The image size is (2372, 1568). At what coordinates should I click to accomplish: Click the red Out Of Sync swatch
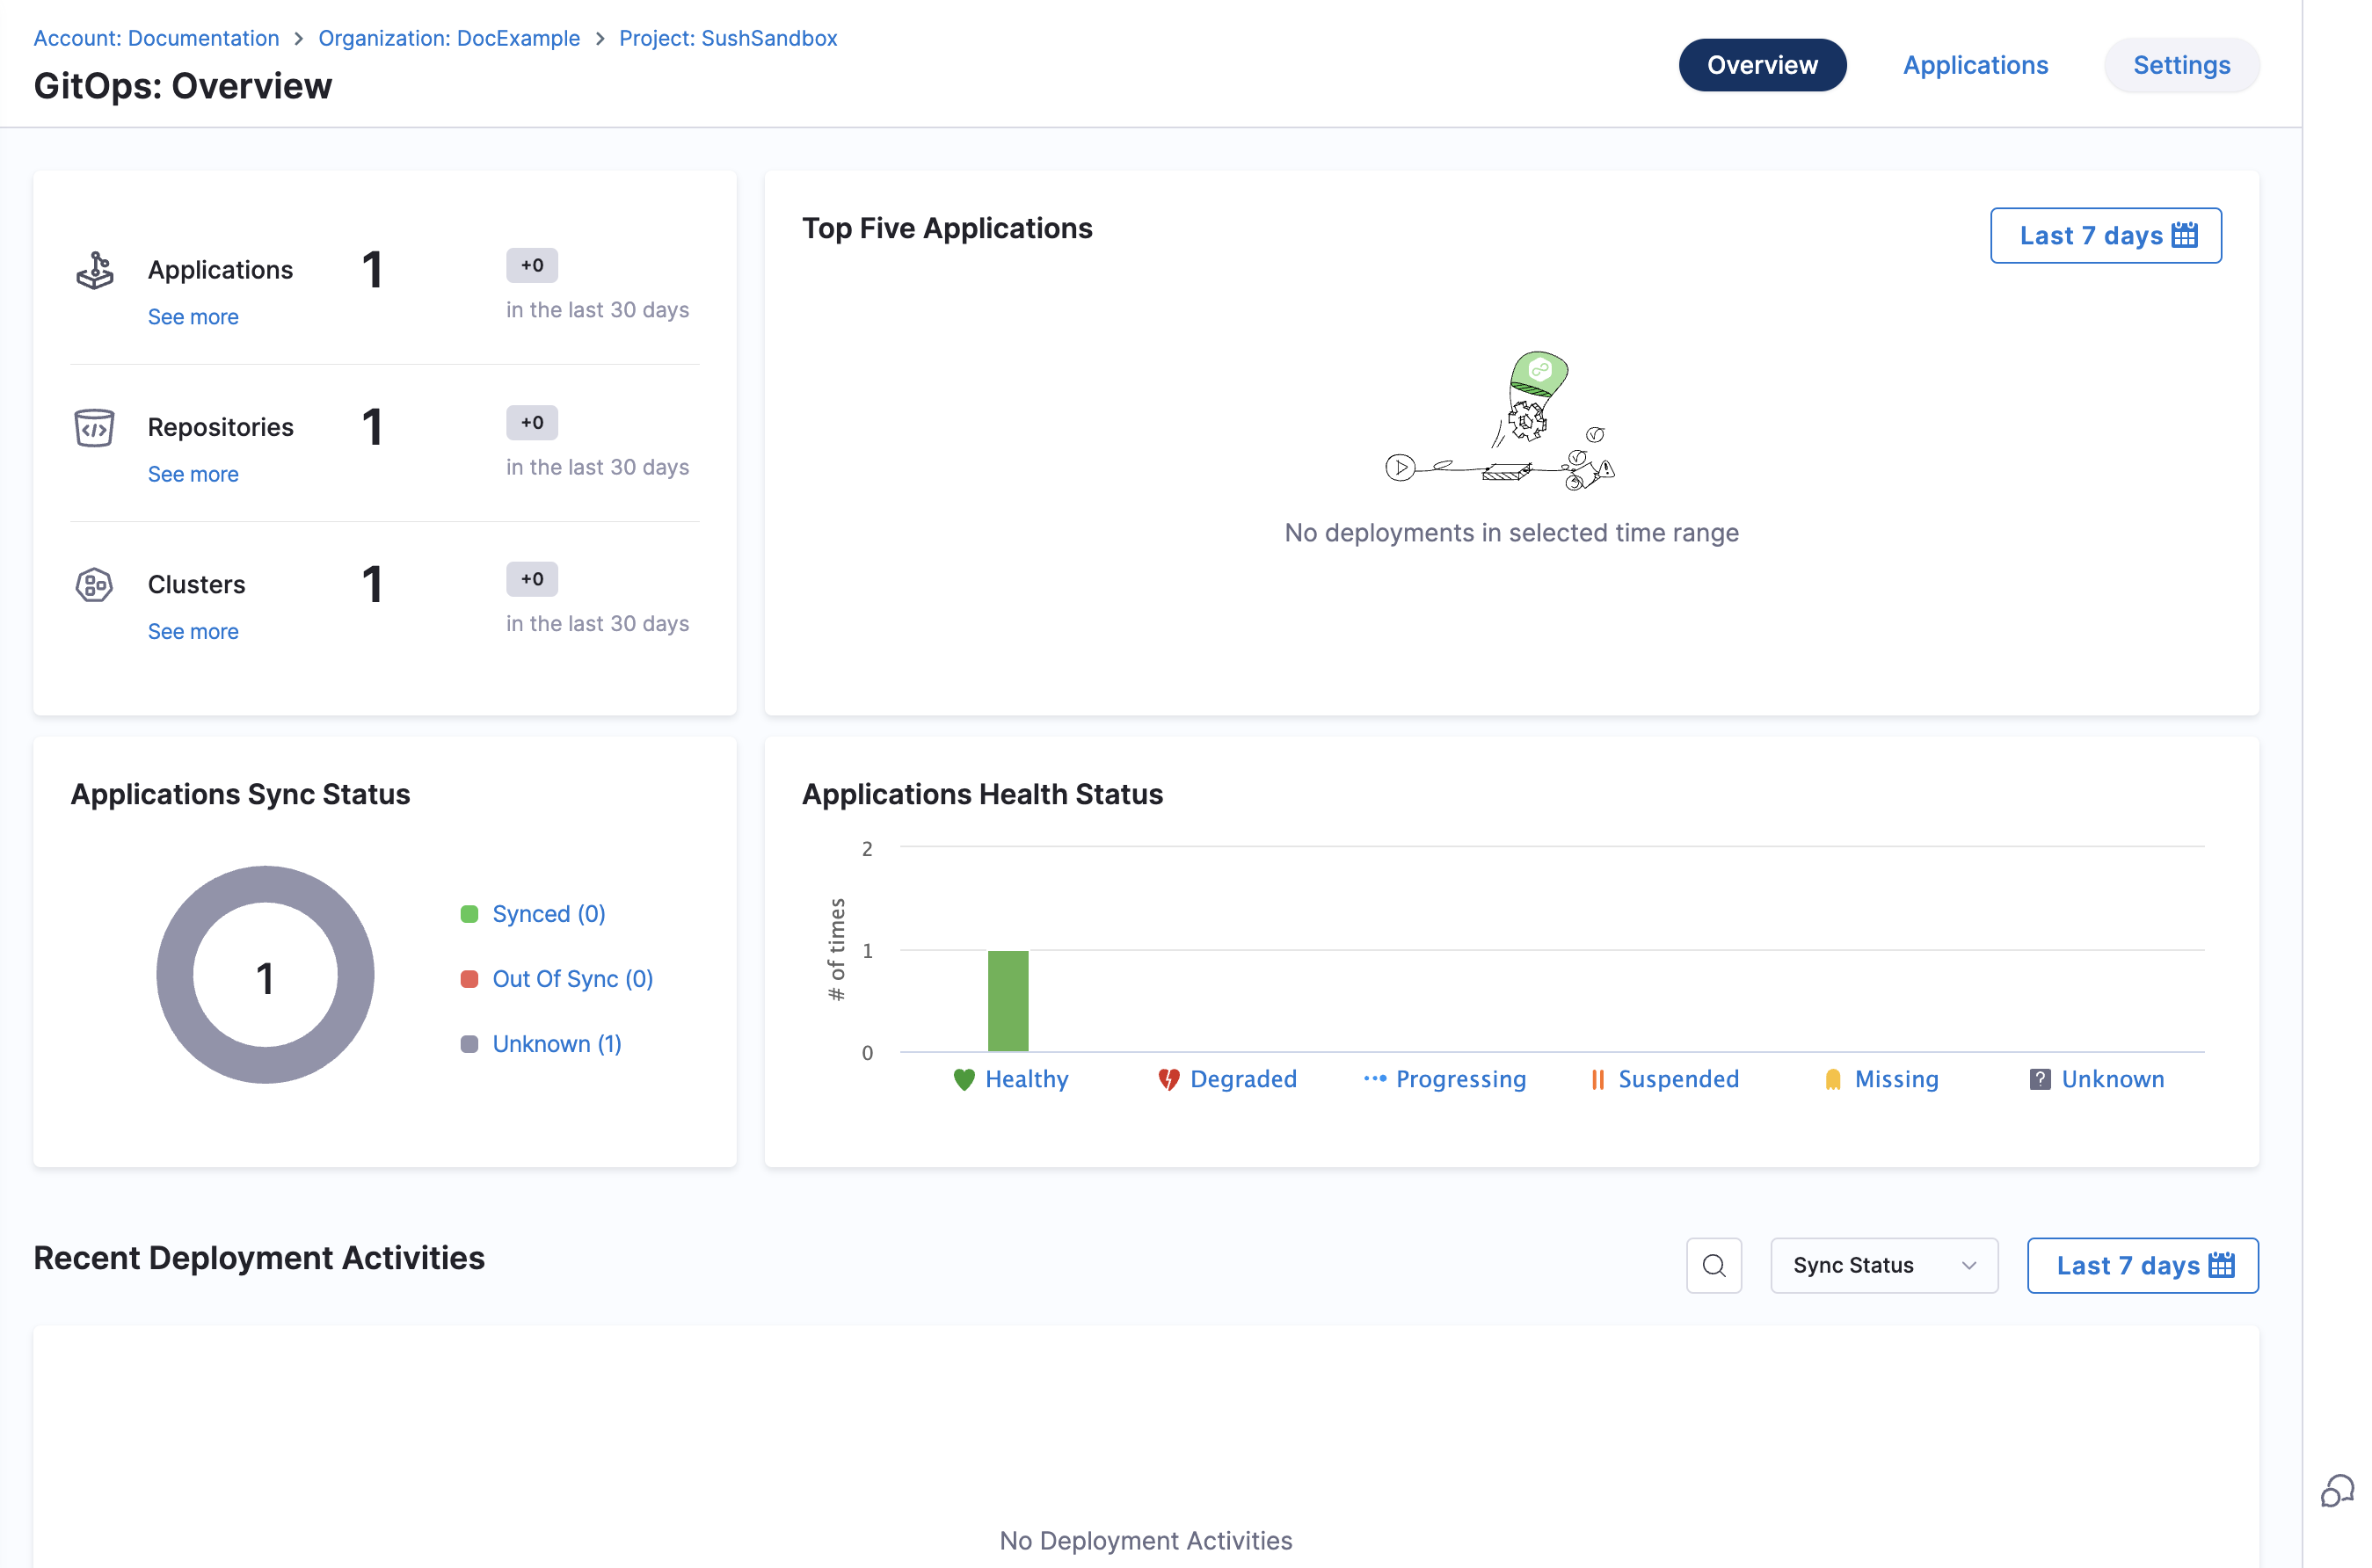point(469,979)
